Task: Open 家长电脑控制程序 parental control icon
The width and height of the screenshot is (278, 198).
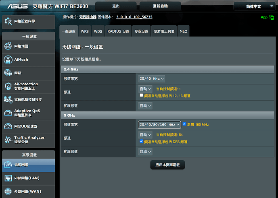Action: (x=8, y=99)
